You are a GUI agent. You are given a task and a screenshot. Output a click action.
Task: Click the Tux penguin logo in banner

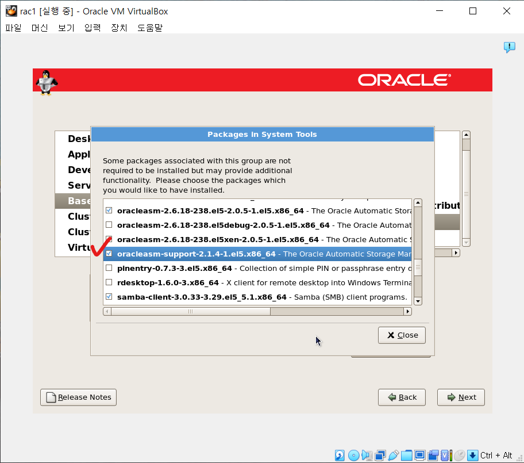(x=46, y=83)
